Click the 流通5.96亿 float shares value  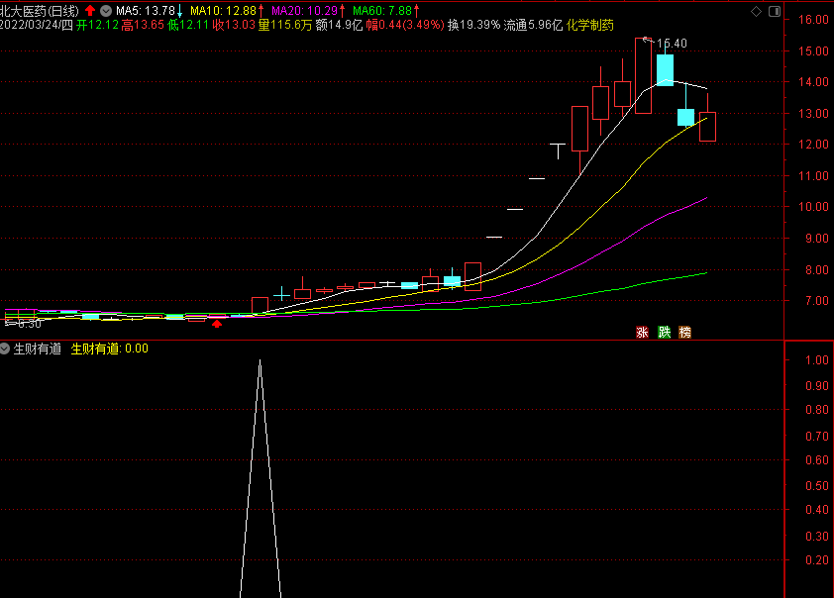(x=533, y=25)
